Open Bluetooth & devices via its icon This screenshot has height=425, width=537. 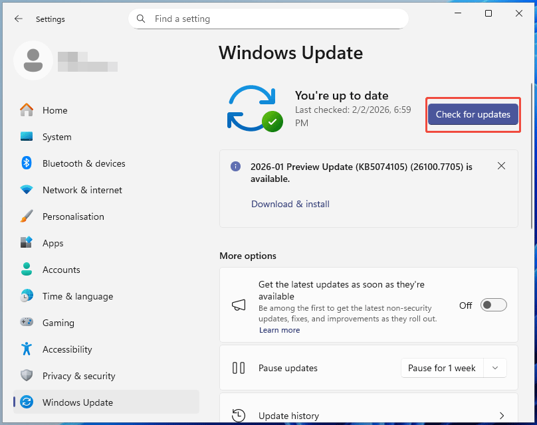pos(27,163)
